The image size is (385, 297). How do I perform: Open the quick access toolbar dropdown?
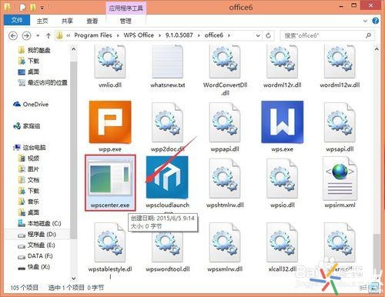pos(42,8)
